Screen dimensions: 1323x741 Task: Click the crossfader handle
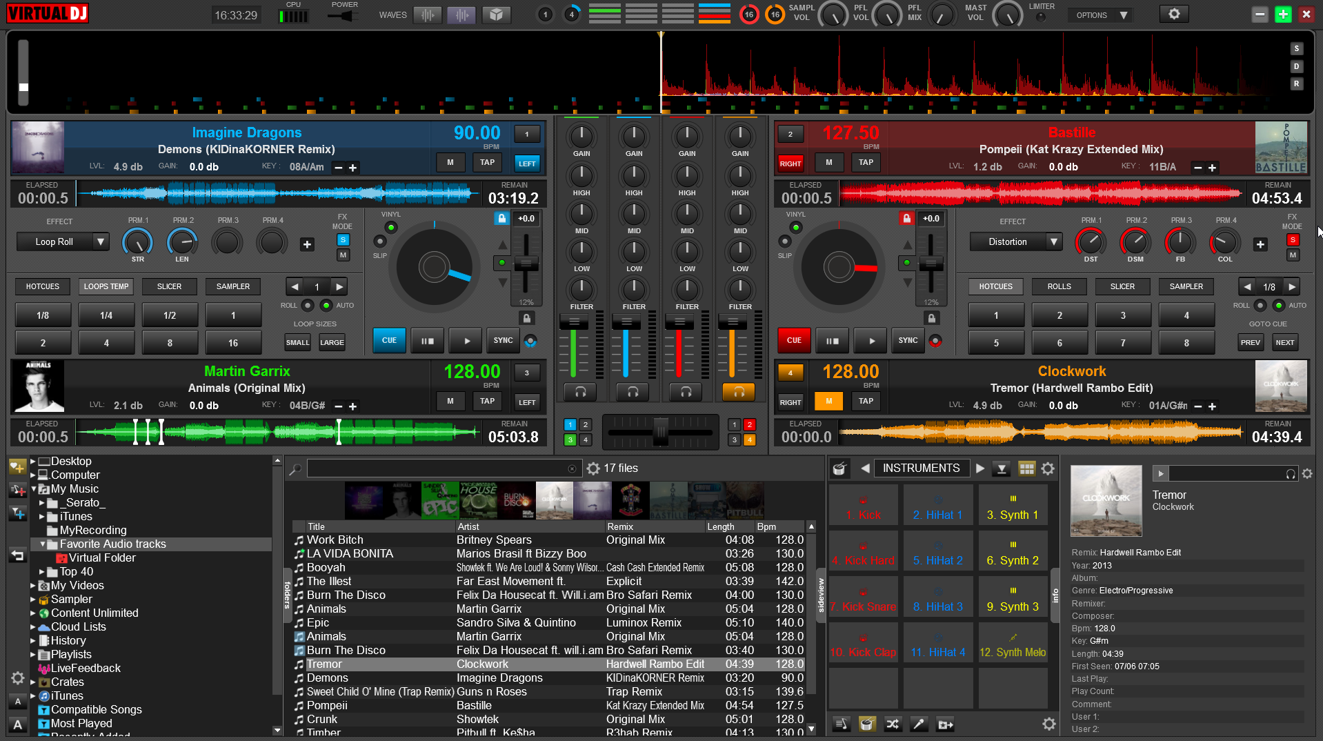click(x=661, y=433)
